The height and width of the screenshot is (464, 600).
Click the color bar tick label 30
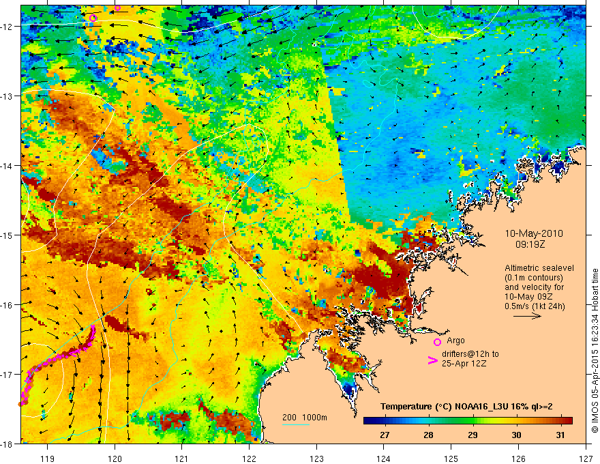tap(517, 435)
